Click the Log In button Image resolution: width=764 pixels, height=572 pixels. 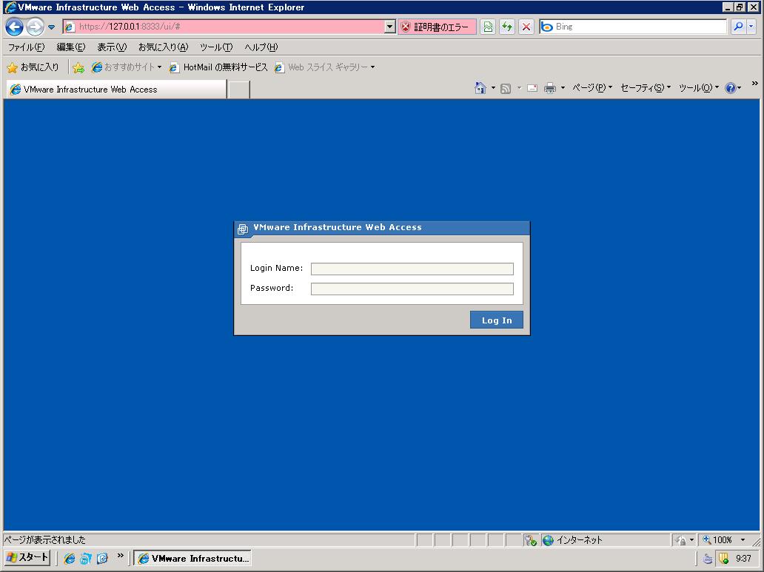(x=497, y=320)
